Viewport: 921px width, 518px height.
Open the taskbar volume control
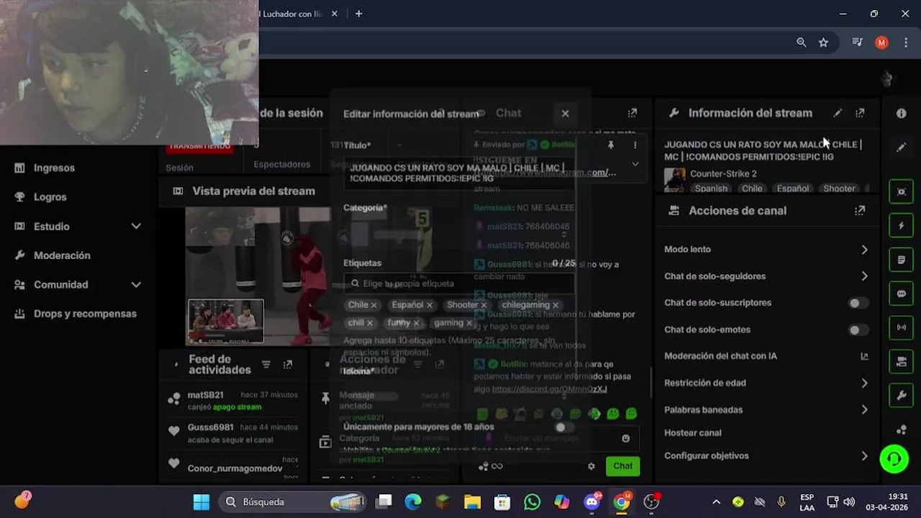pyautogui.click(x=849, y=501)
